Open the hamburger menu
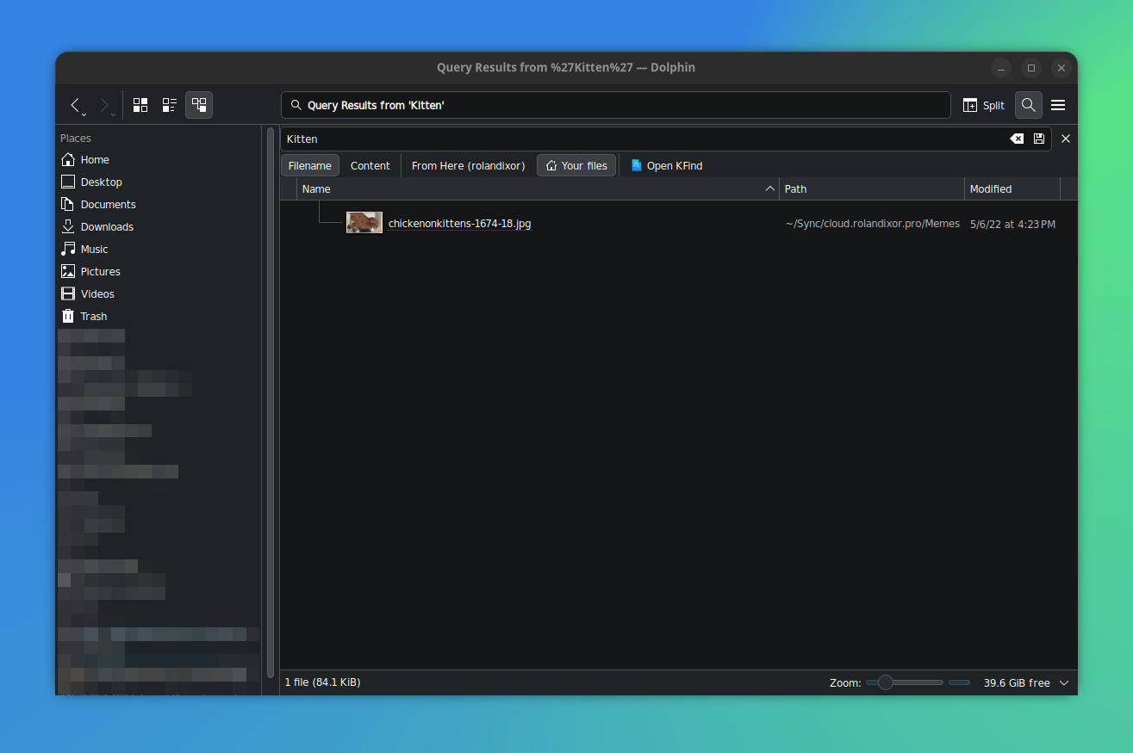Image resolution: width=1133 pixels, height=753 pixels. pos(1058,104)
